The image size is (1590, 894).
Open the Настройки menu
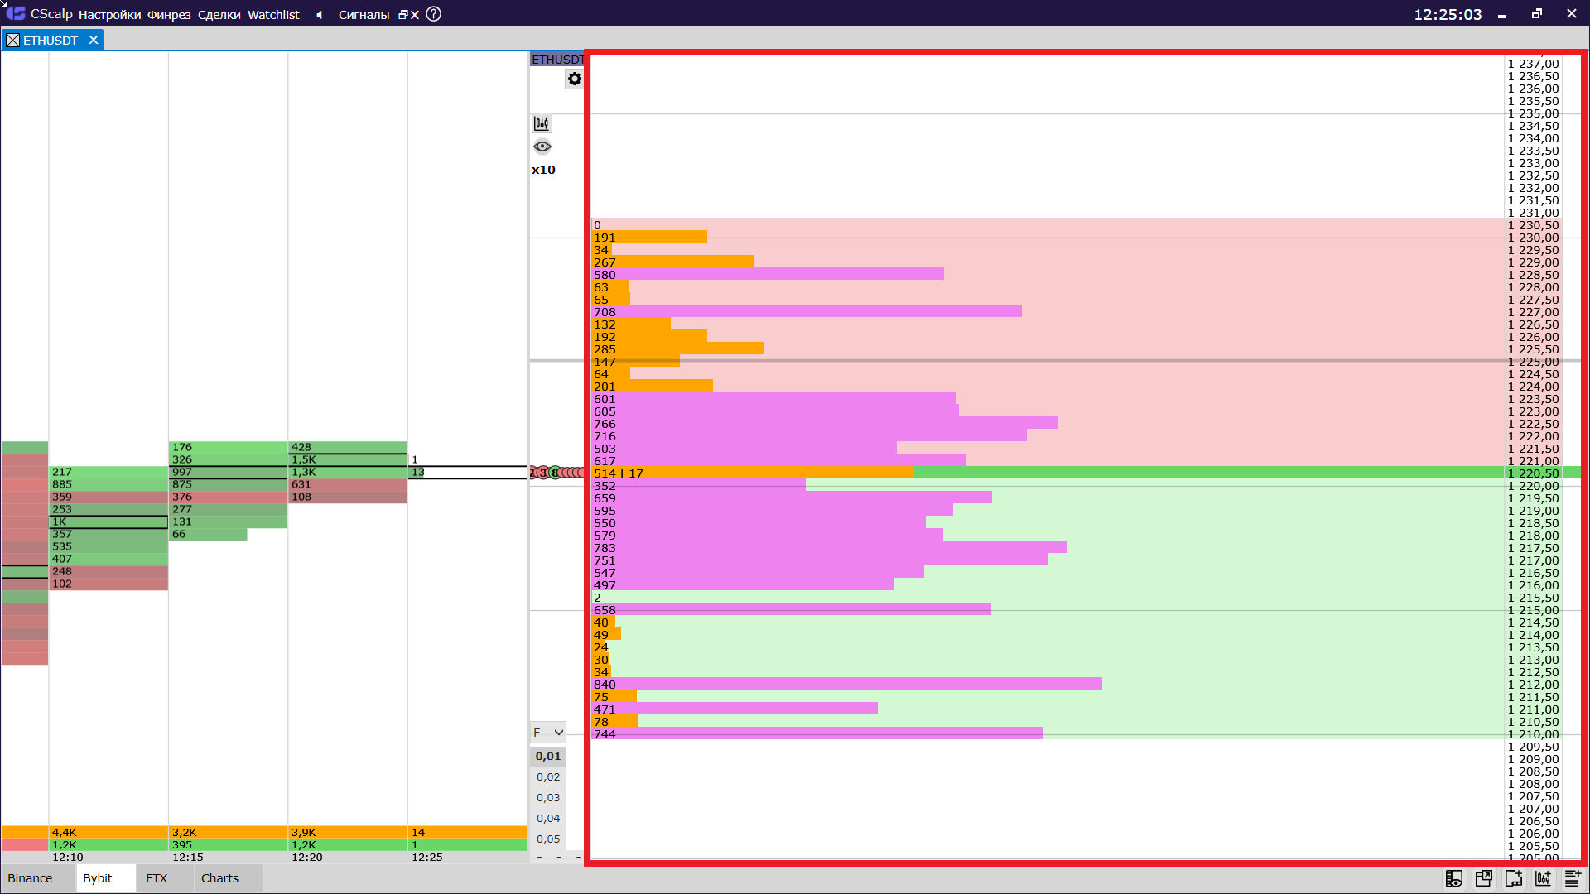pyautogui.click(x=109, y=14)
